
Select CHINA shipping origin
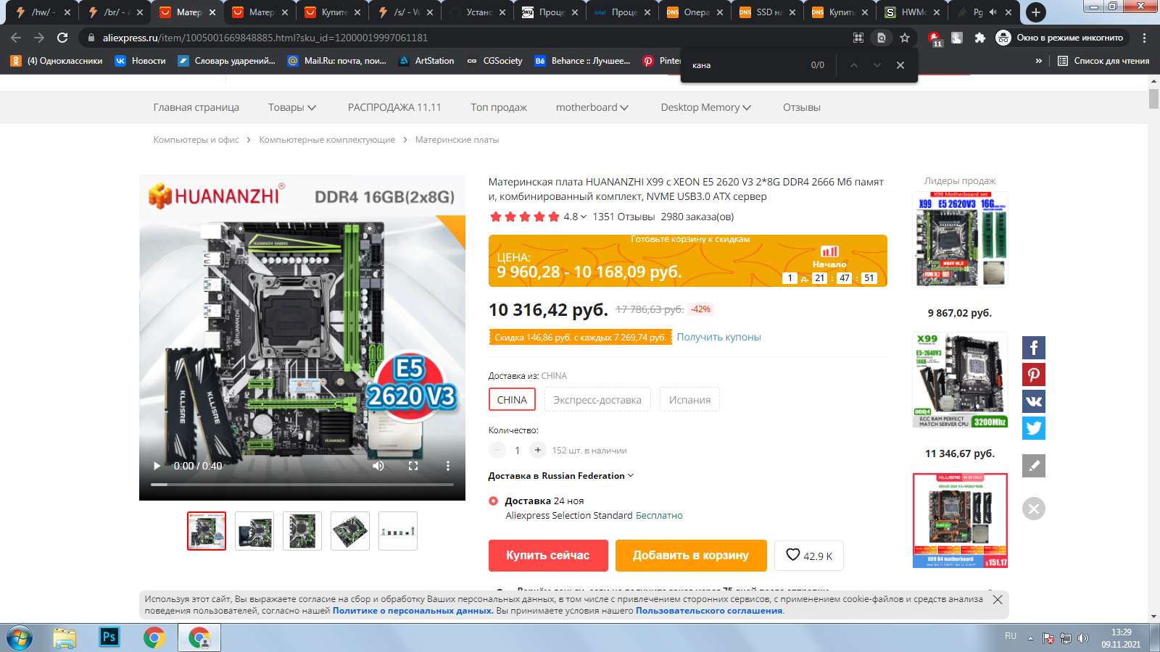(512, 400)
